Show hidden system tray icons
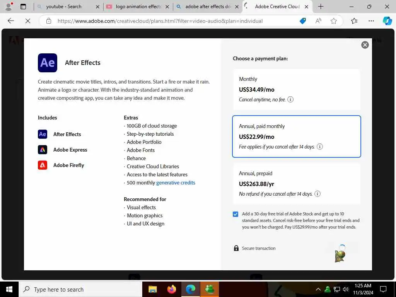 318,289
